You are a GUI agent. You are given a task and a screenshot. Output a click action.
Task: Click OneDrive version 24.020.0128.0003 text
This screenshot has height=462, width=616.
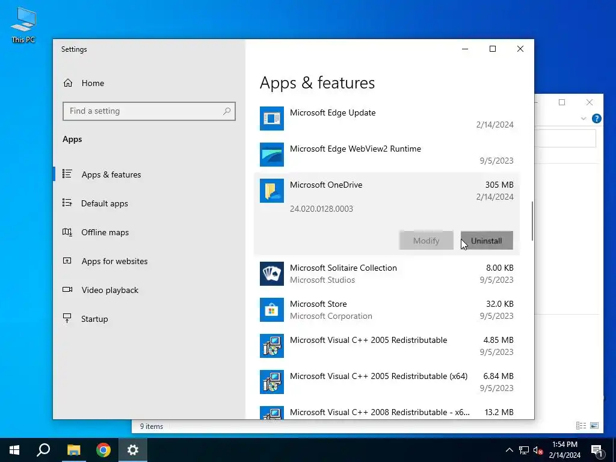[321, 209]
